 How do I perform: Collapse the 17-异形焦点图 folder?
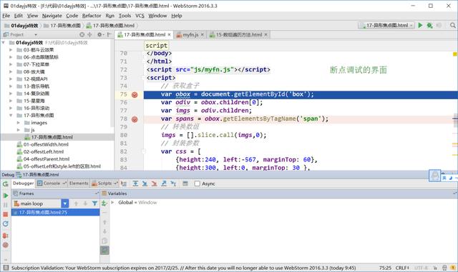[x=11, y=116]
